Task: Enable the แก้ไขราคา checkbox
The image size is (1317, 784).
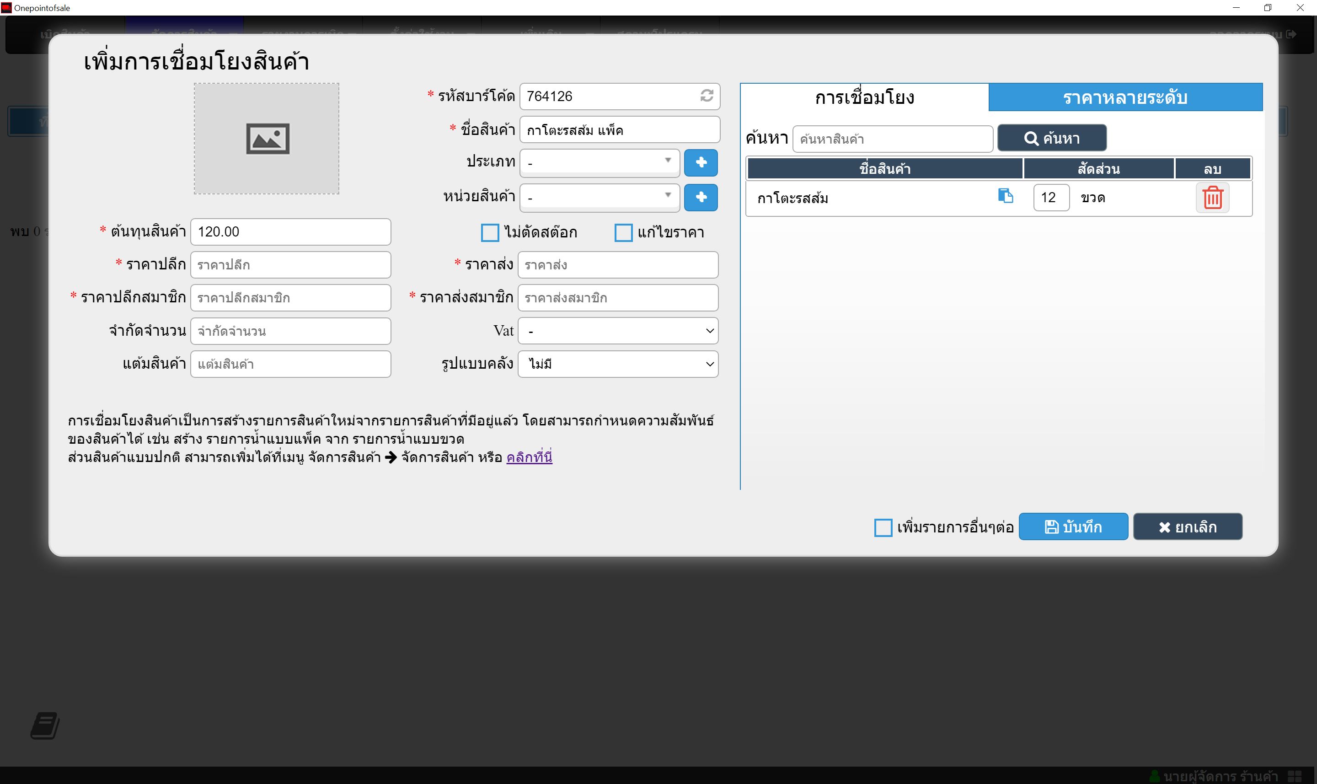Action: (x=624, y=232)
